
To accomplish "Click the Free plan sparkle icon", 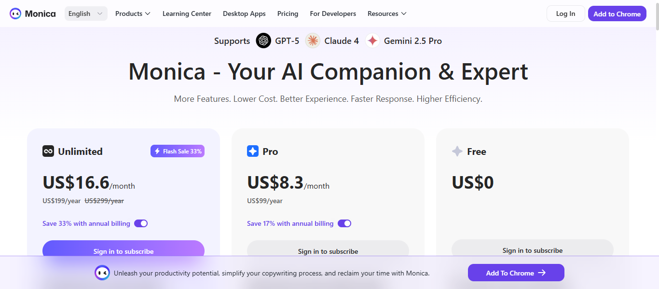I will pyautogui.click(x=457, y=151).
